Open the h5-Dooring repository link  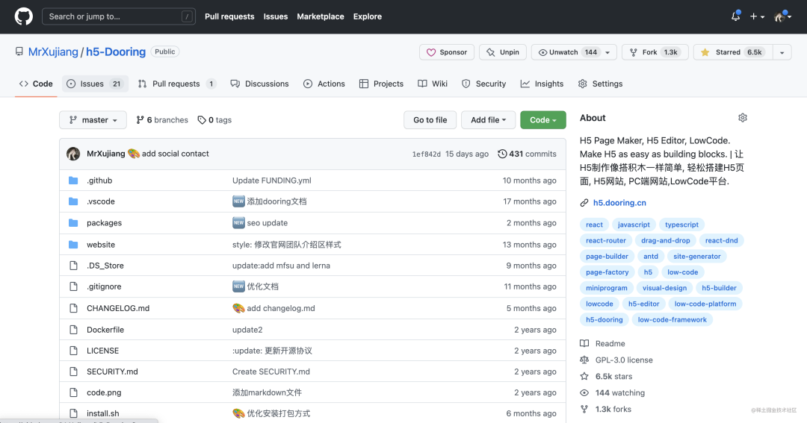[116, 52]
